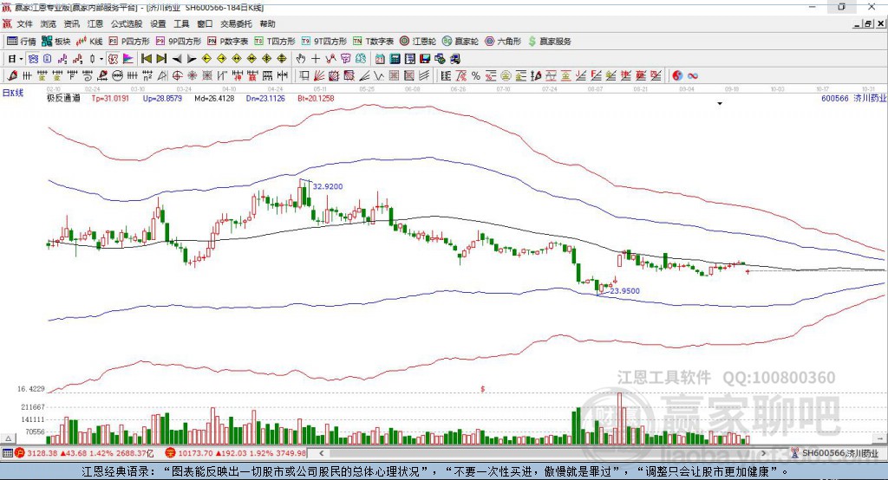Open the P四方形 tool
Viewport: 888px width, 480px height.
click(129, 42)
